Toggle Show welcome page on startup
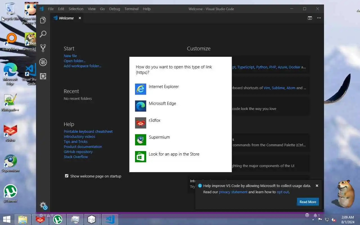360x225 pixels. click(67, 176)
